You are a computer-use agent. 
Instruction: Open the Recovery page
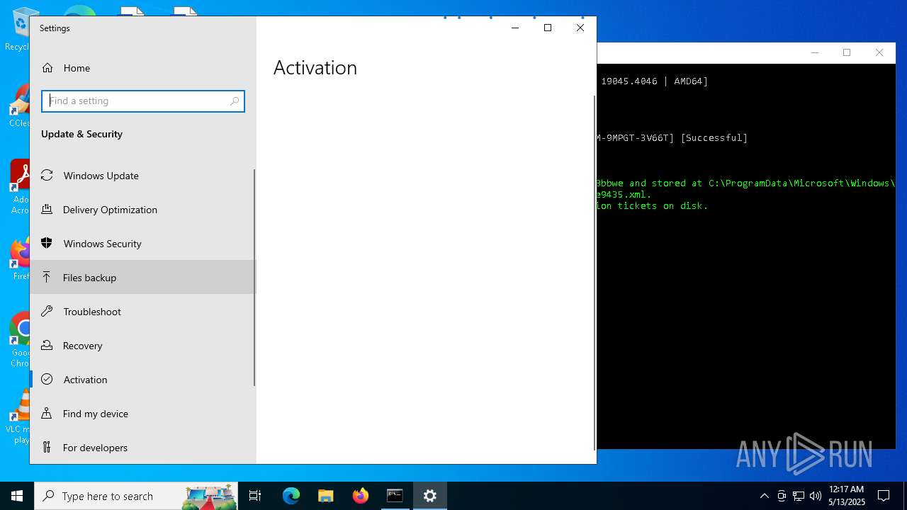click(x=142, y=346)
